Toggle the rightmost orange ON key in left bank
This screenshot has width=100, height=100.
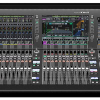tap(30, 61)
